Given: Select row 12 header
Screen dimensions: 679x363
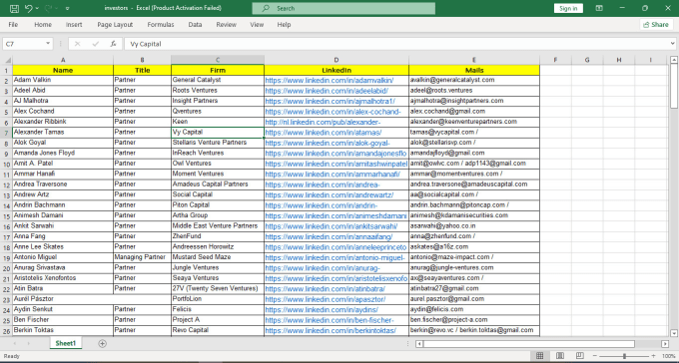Looking at the screenshot, I should click(7, 184).
